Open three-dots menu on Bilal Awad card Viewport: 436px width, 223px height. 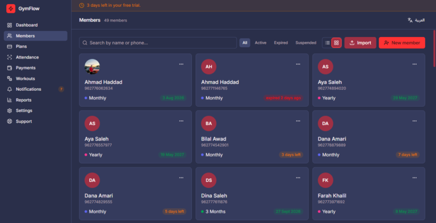[298, 121]
